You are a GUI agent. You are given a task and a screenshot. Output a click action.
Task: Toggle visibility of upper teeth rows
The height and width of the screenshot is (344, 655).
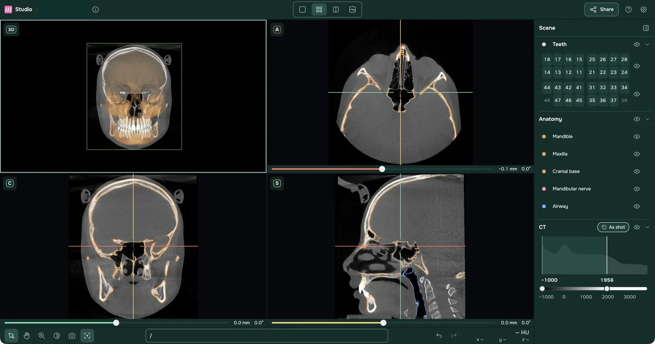coord(637,66)
